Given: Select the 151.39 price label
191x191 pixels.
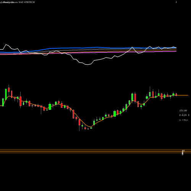Looking at the screenshot, I should click(183, 110).
